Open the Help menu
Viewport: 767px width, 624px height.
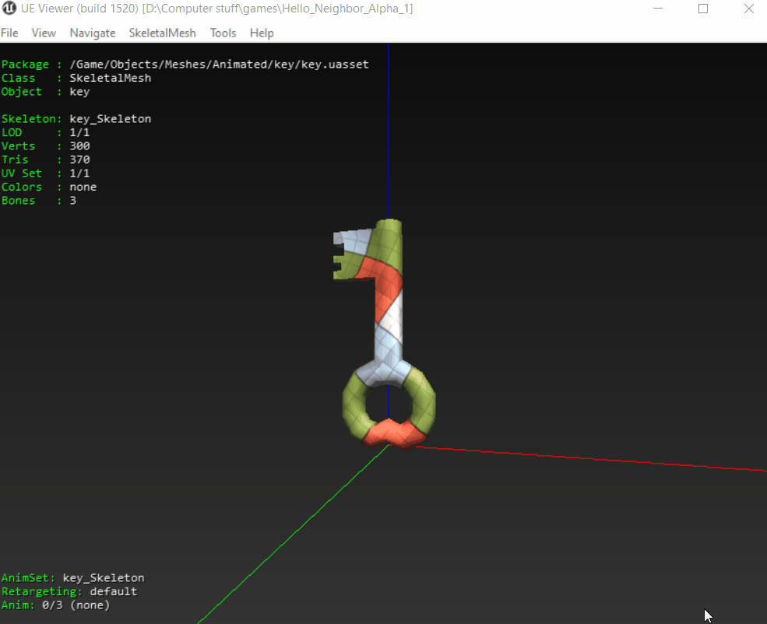[262, 33]
